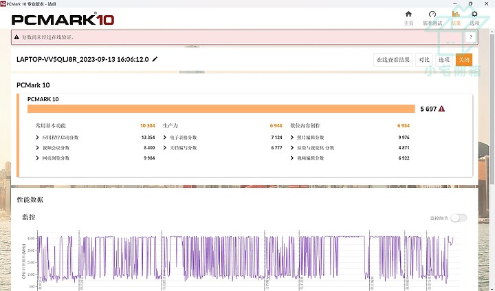Click the 监控 section title
Image resolution: width=495 pixels, height=291 pixels.
coord(29,217)
